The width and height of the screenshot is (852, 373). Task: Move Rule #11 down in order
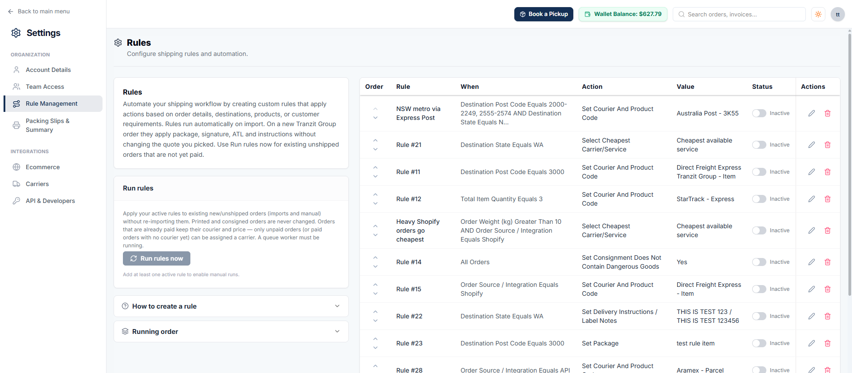[375, 176]
